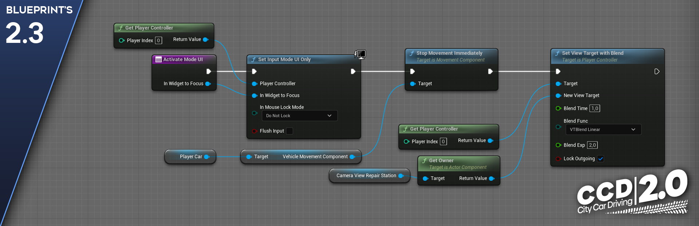This screenshot has height=226, width=699.
Task: Click the Blend Exp value field
Action: click(x=592, y=145)
